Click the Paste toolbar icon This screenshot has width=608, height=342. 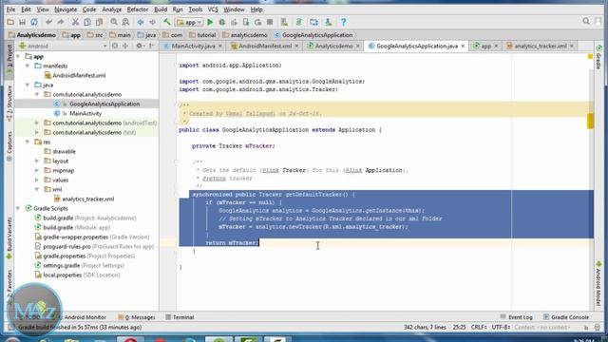99,22
